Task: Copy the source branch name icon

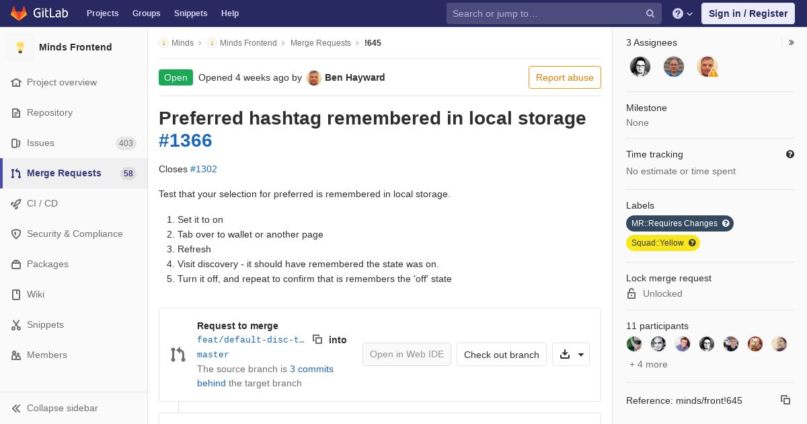Action: point(317,340)
